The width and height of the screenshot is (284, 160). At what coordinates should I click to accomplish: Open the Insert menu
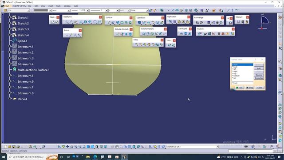pyautogui.click(x=51, y=6)
